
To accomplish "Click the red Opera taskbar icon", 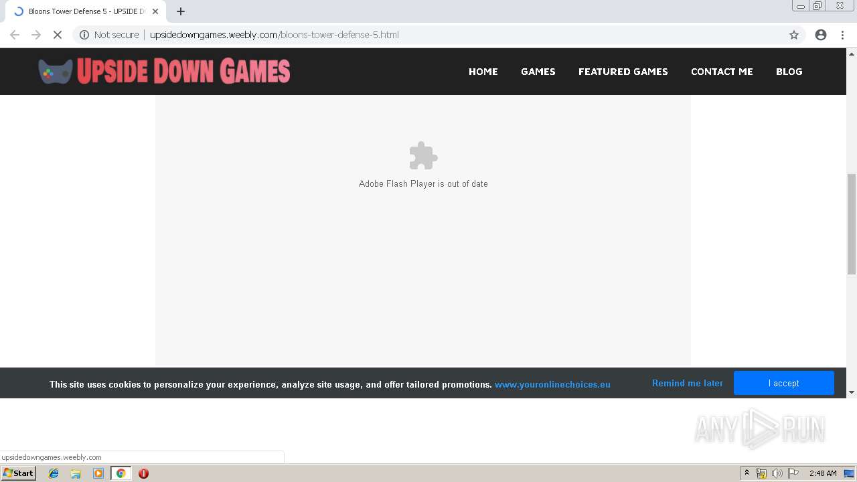I will pyautogui.click(x=143, y=473).
